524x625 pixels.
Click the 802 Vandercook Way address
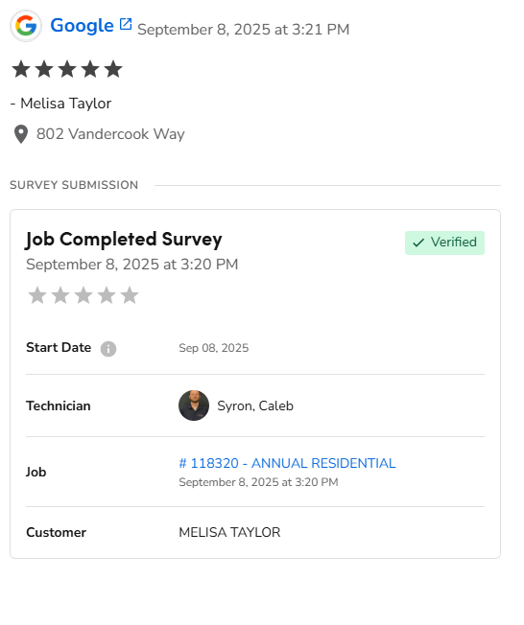tap(110, 134)
